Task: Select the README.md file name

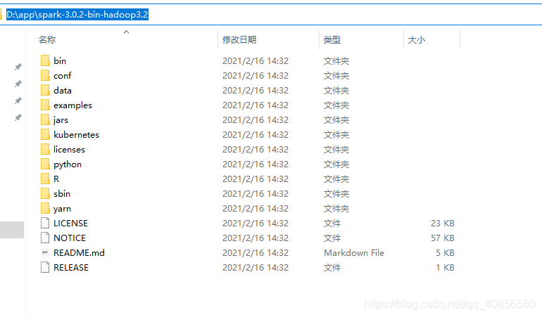Action: (x=79, y=253)
